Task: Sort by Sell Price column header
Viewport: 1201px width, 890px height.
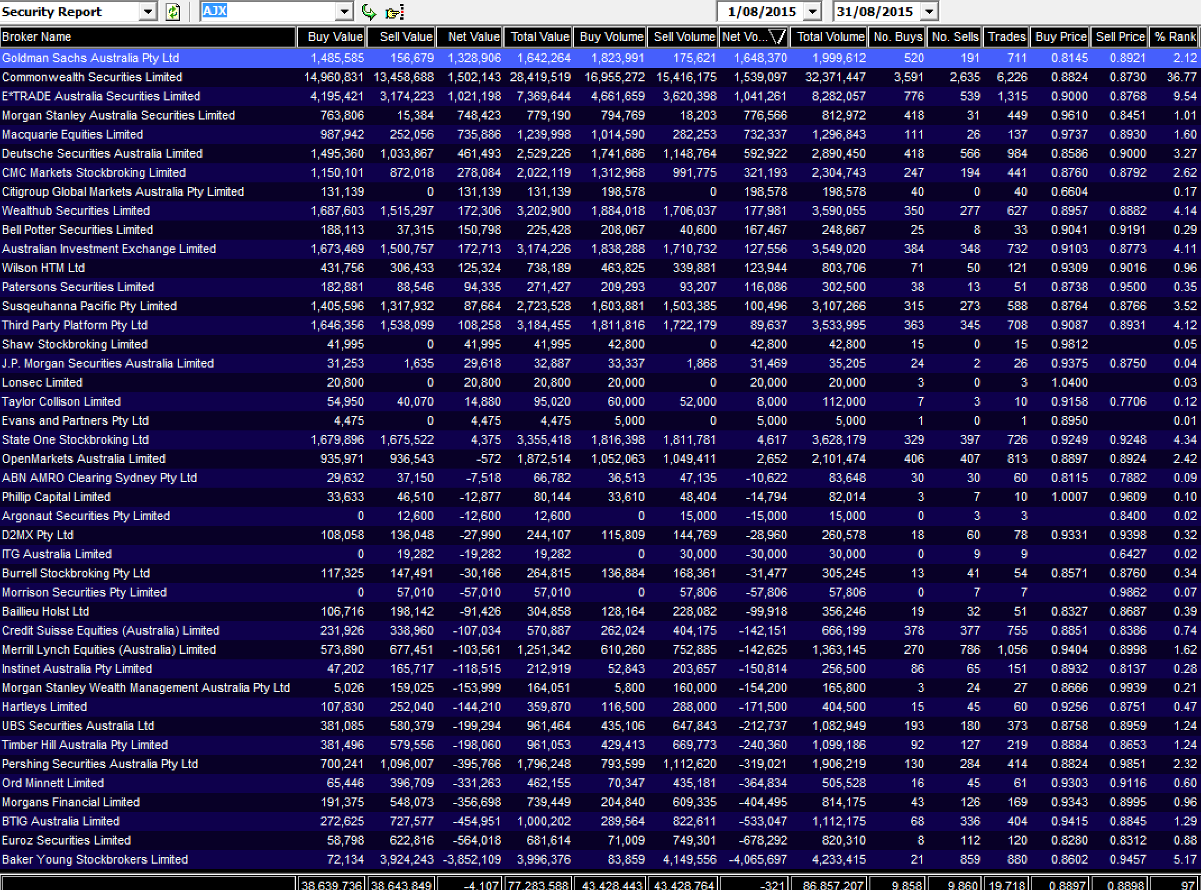Action: [x=1119, y=37]
